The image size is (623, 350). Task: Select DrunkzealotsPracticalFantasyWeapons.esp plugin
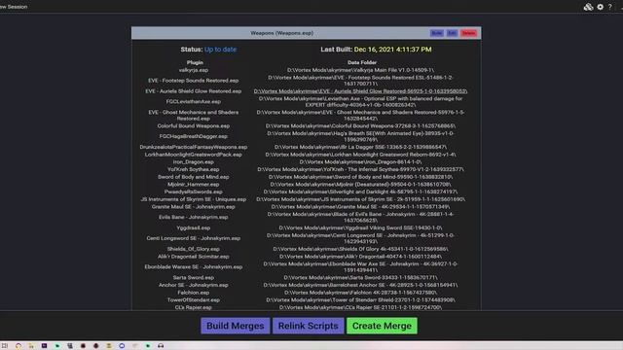194,147
